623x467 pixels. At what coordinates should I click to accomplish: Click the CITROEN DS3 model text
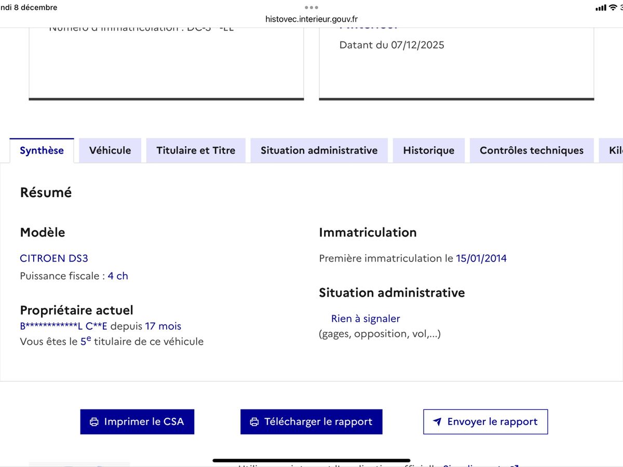coord(54,258)
